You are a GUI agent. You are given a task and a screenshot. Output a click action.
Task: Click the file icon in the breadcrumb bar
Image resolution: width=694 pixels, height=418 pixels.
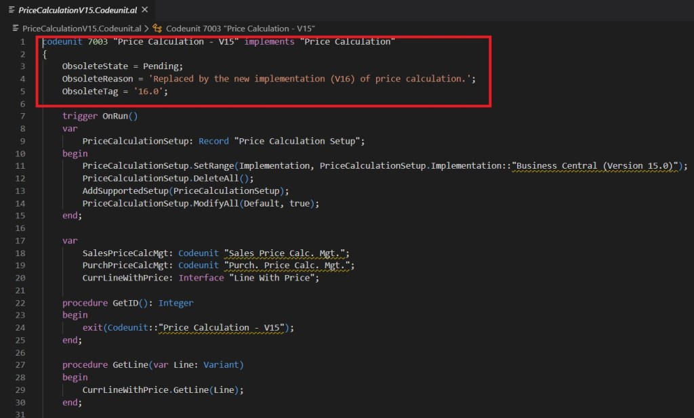[16, 28]
